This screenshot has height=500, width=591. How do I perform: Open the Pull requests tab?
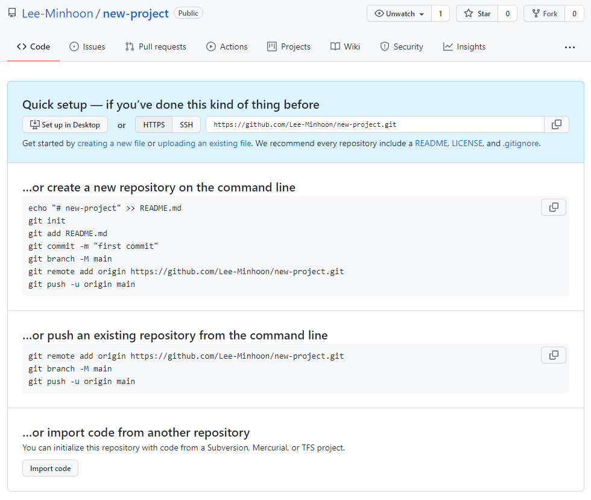point(156,46)
